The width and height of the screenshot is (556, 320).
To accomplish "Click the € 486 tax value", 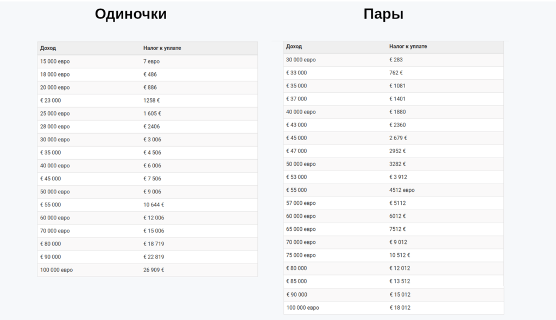I will pyautogui.click(x=150, y=74).
